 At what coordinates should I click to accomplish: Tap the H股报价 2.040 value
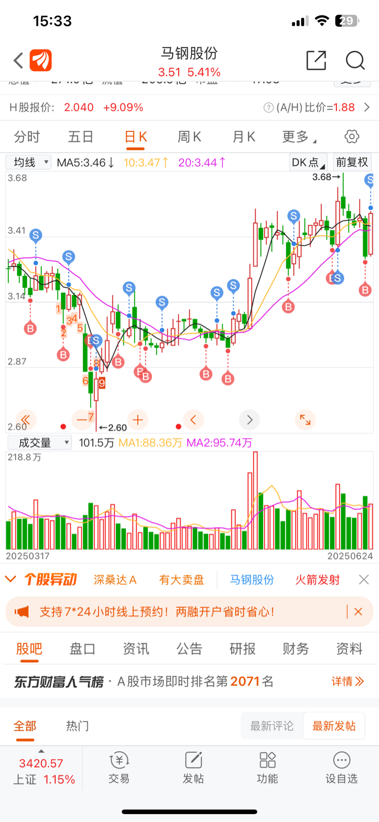coord(79,107)
